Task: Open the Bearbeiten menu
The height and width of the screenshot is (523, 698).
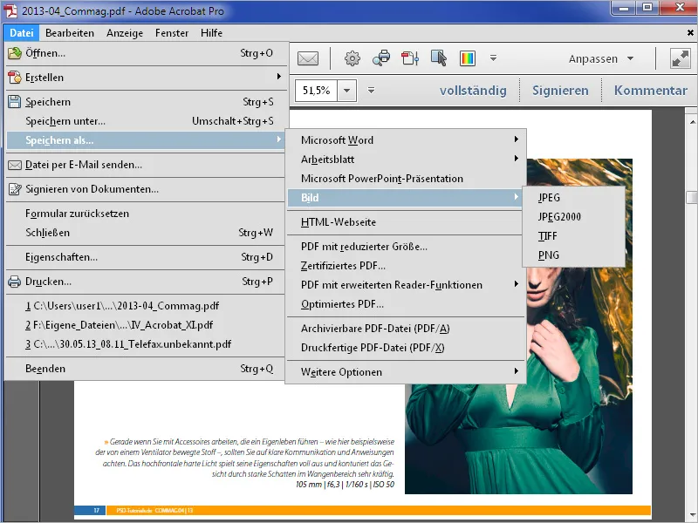Action: pyautogui.click(x=70, y=33)
